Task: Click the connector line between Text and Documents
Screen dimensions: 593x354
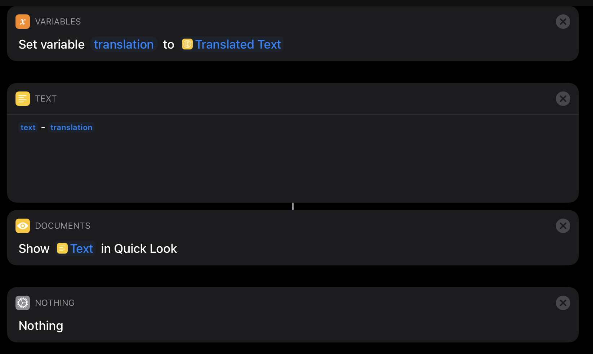Action: coord(293,206)
